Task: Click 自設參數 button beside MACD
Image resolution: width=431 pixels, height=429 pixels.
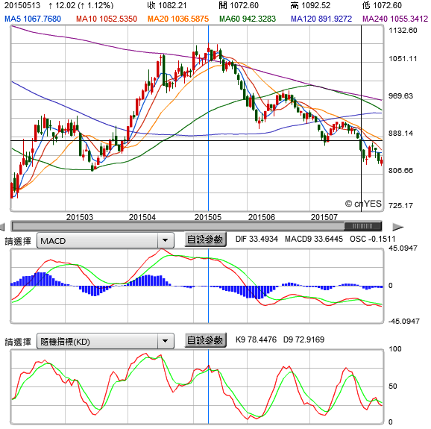Action: [x=205, y=239]
